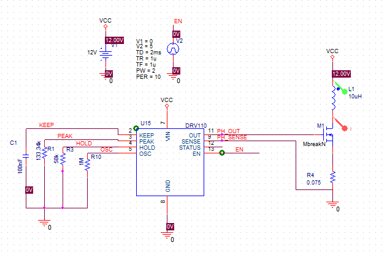This screenshot has height=253, width=387.
Task: Select the ground symbol below the V2 source
Action: click(174, 76)
